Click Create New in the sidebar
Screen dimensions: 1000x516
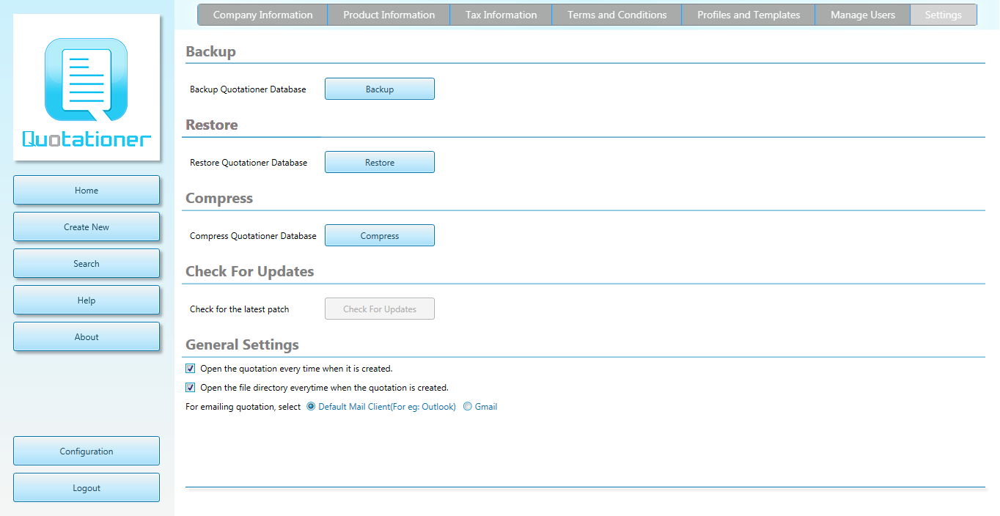pyautogui.click(x=87, y=226)
